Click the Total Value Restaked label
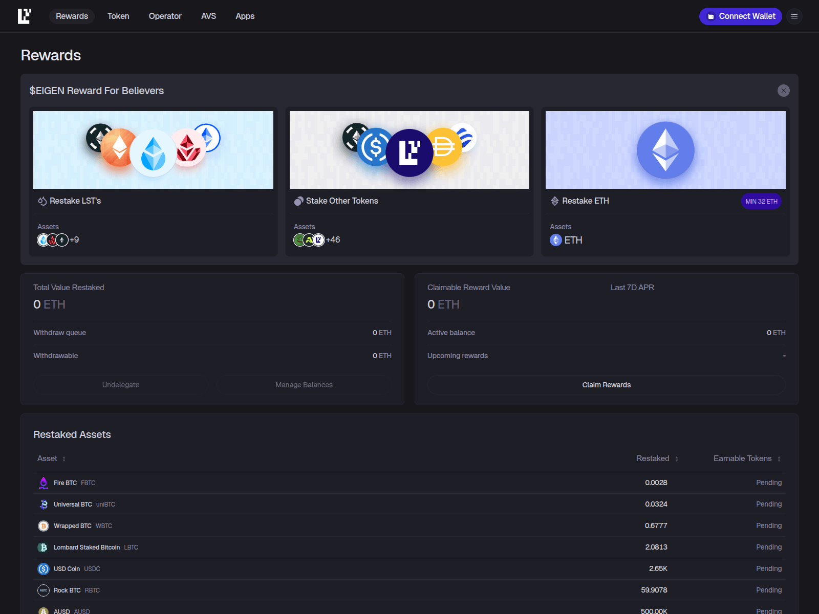The height and width of the screenshot is (614, 819). (x=69, y=288)
